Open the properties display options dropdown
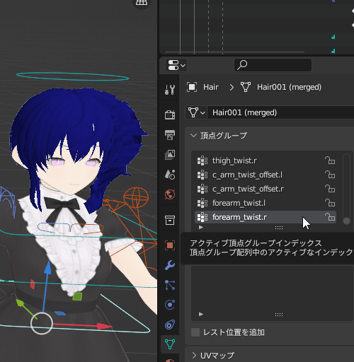 176,65
